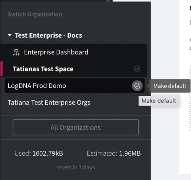The image size is (191, 180).
Task: Click the Switch Organization header text
Action: click(x=35, y=14)
